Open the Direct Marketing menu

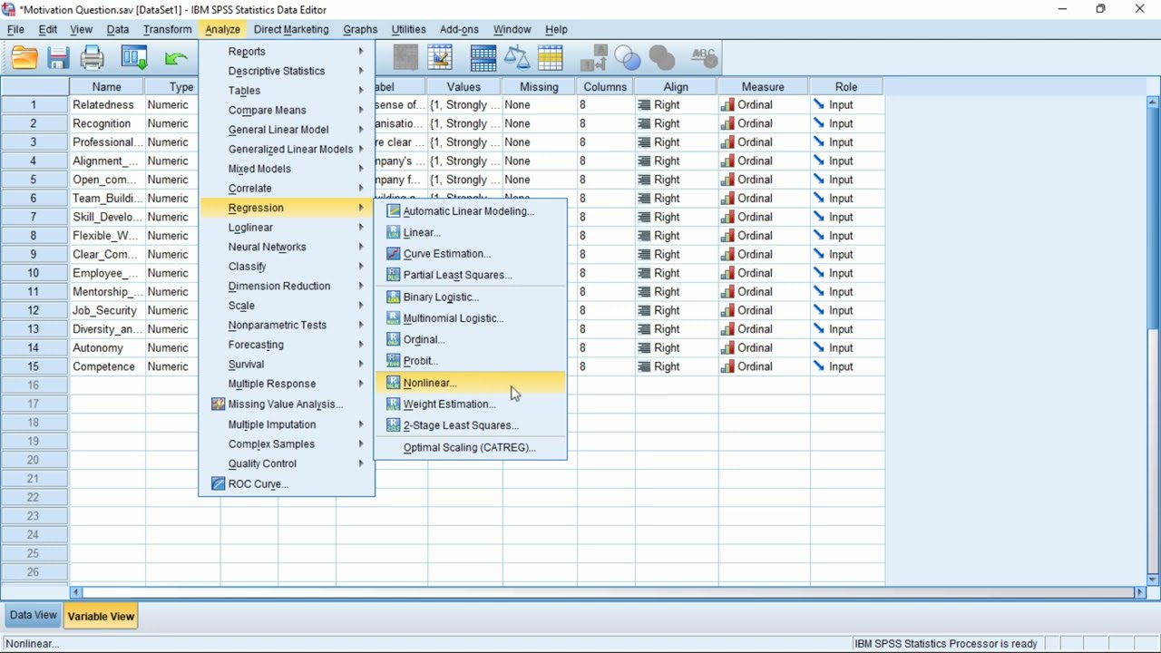(x=291, y=29)
